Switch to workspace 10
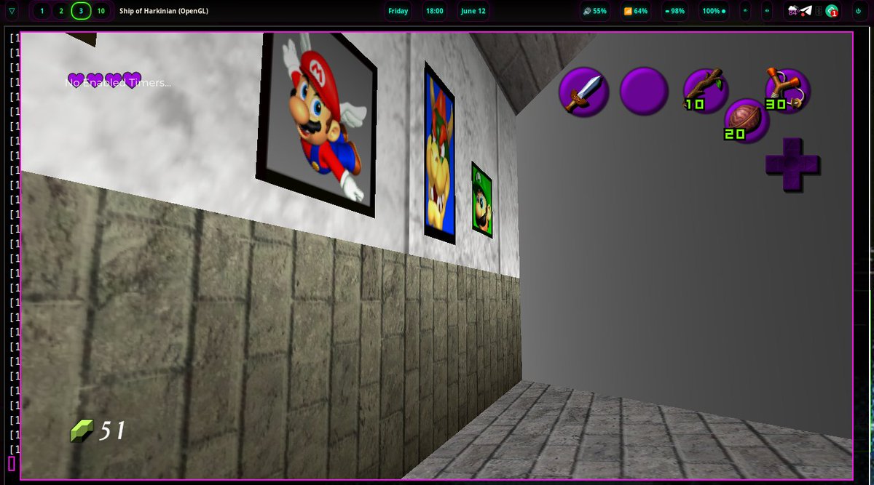Viewport: 874px width, 485px height. pos(101,11)
